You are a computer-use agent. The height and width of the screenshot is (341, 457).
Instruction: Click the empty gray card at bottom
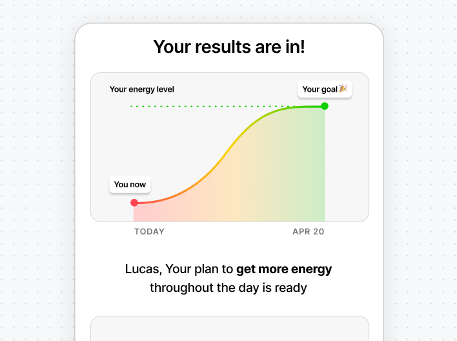(229, 328)
